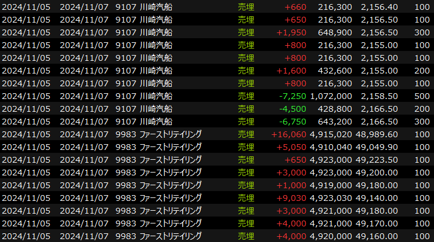The height and width of the screenshot is (242, 434).
Task: Click the 648,900 amount value
Action: pos(335,32)
